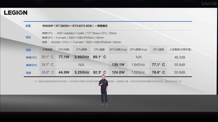Click the '77.1° C' GPU temperature cell
218x122 pixels.
pos(158,64)
